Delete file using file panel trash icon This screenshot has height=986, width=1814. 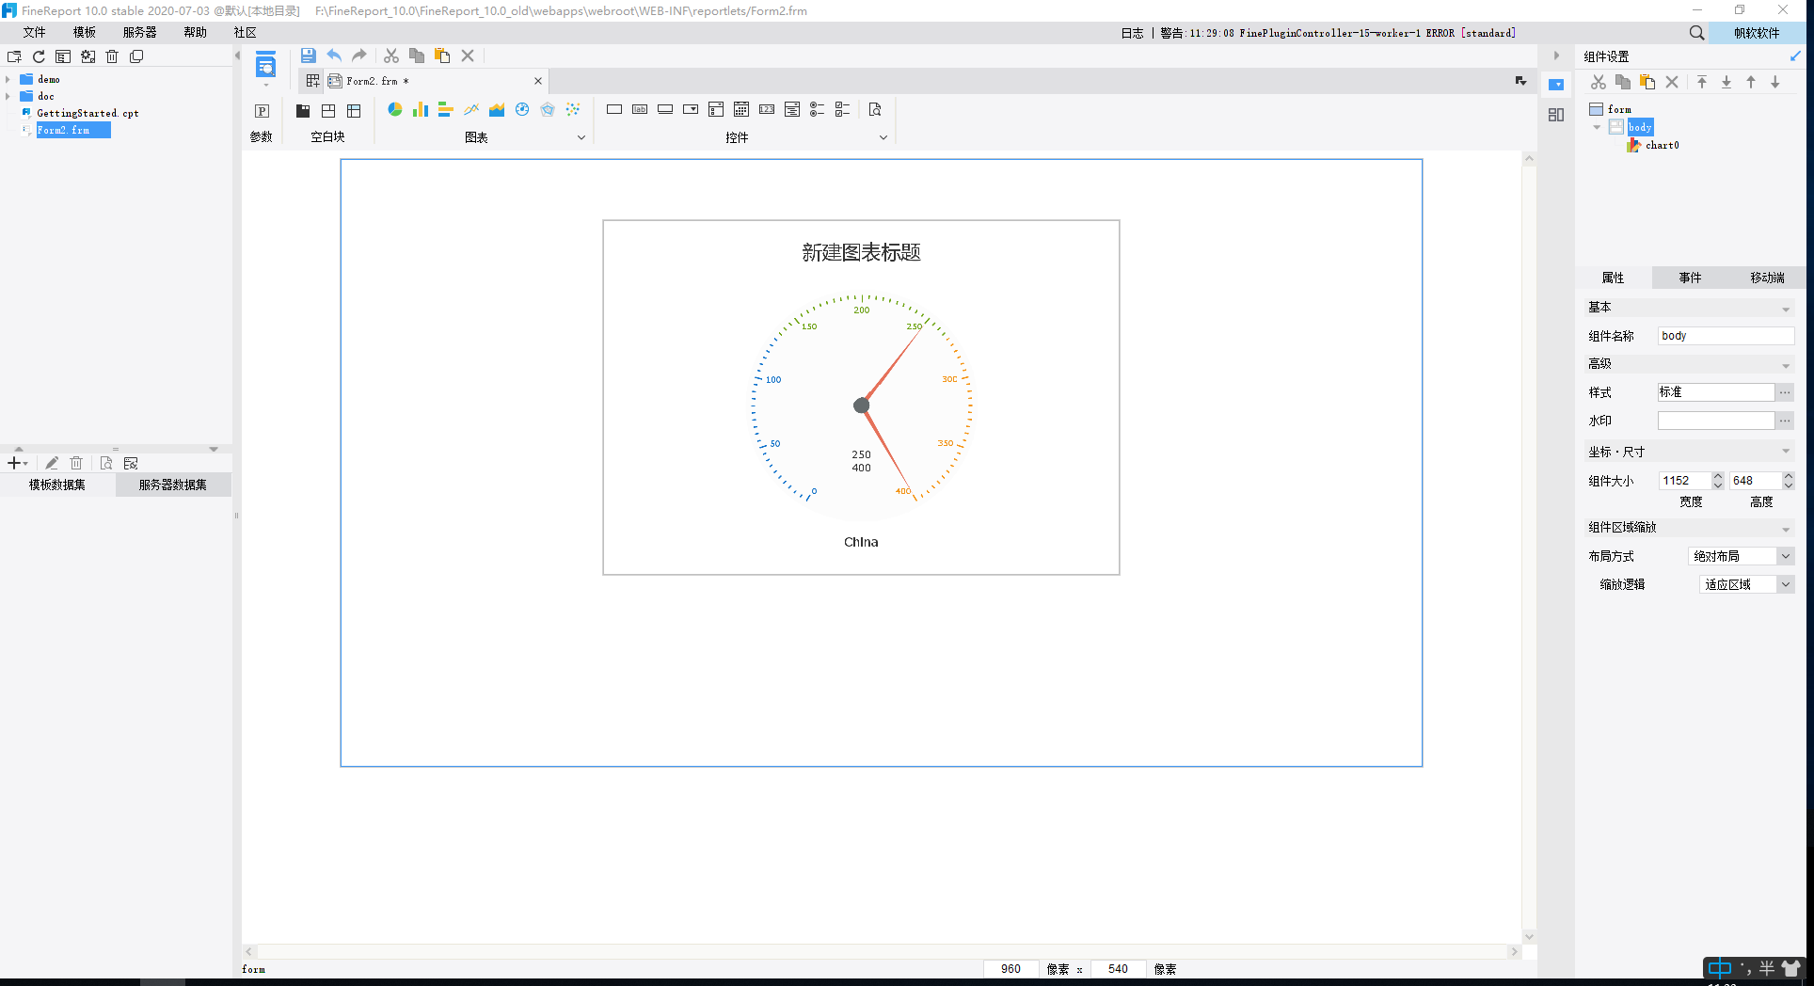tap(112, 56)
